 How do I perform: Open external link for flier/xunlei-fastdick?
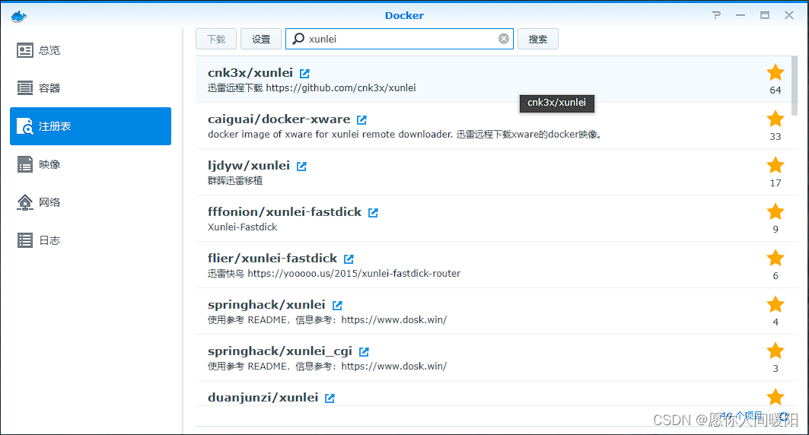point(349,259)
